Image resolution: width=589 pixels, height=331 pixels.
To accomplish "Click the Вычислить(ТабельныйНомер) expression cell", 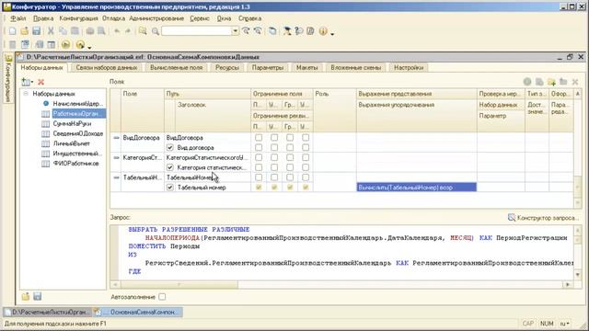I will pos(416,188).
